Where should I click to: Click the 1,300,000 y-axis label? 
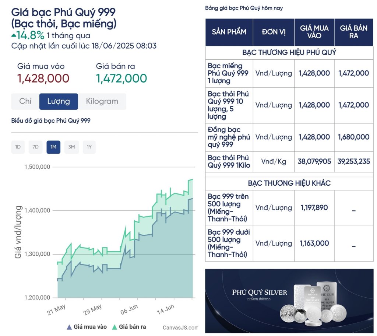[37, 254]
